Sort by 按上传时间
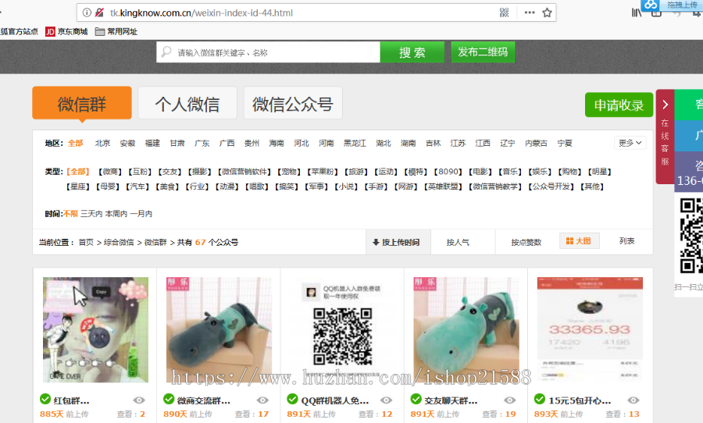703x423 pixels. pos(398,242)
